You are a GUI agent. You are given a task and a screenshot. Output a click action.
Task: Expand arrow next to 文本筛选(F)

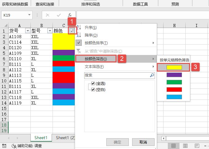click(x=153, y=66)
